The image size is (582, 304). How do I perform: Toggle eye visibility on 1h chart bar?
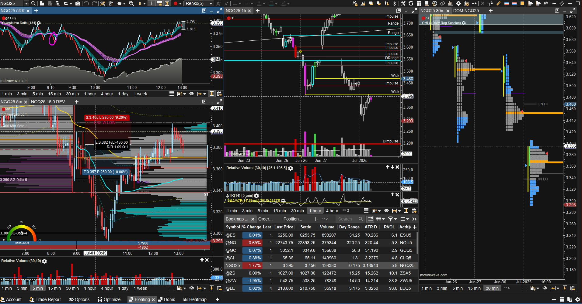tap(386, 211)
